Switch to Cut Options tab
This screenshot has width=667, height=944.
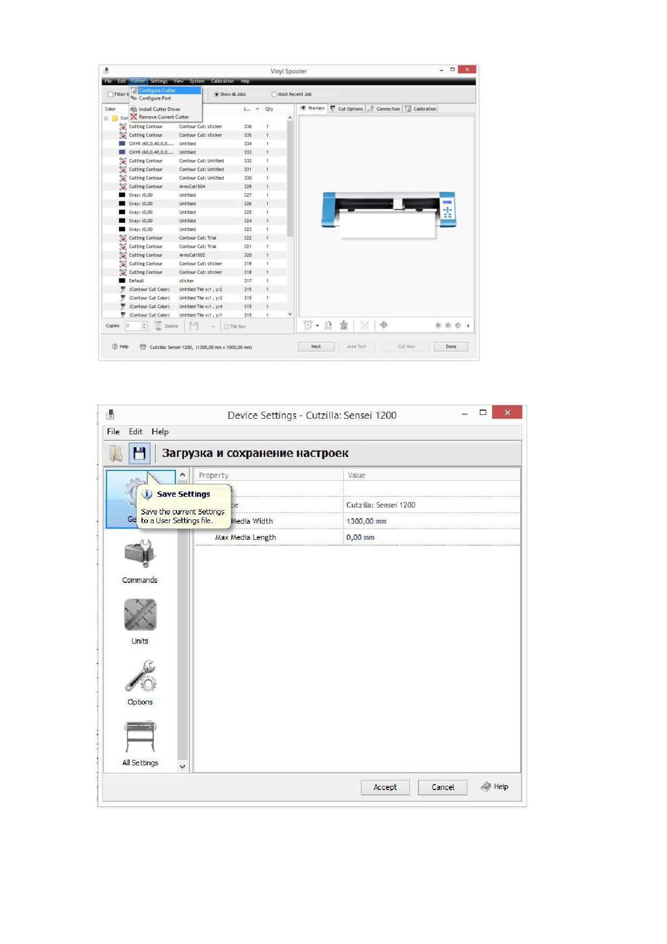346,109
